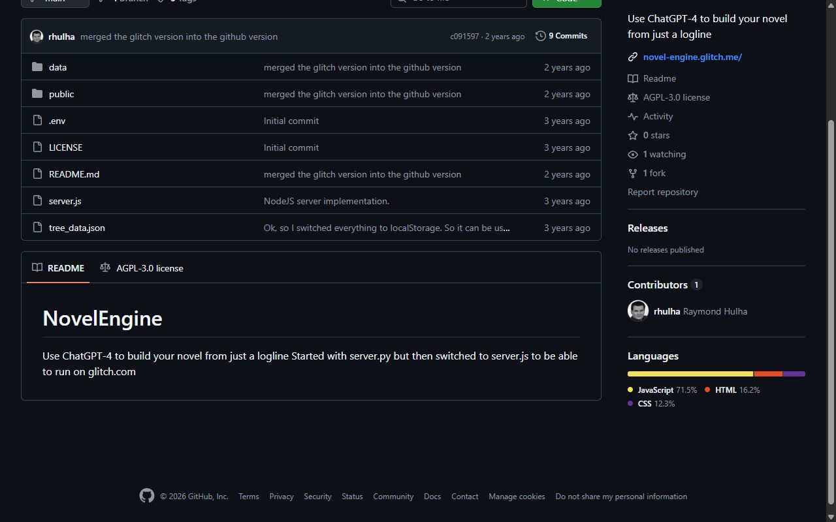836x522 pixels.
Task: Open the footer Community link
Action: click(x=393, y=497)
